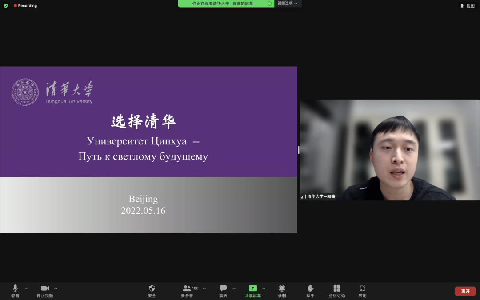Click the green 共享屏幕 share screen button

(253, 291)
